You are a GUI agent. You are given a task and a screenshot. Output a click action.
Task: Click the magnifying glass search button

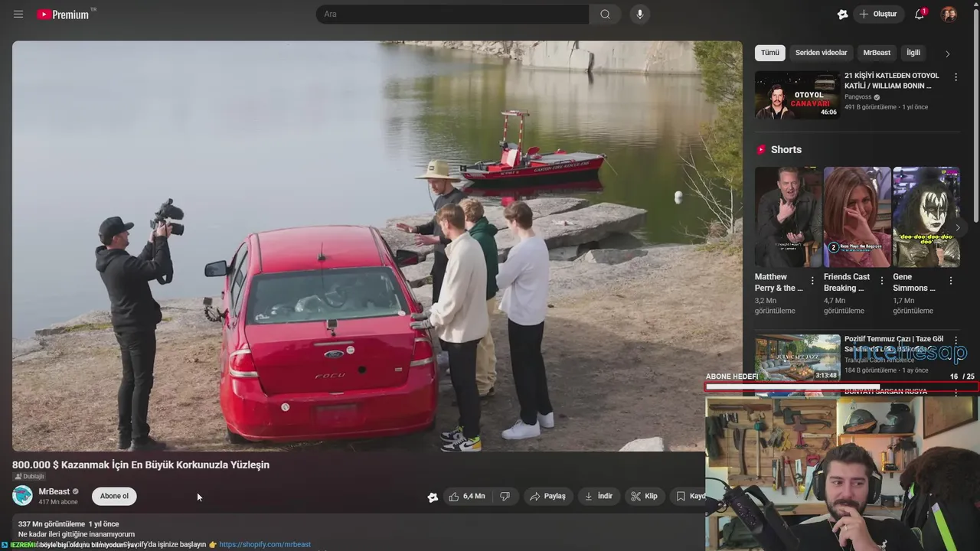pyautogui.click(x=605, y=14)
